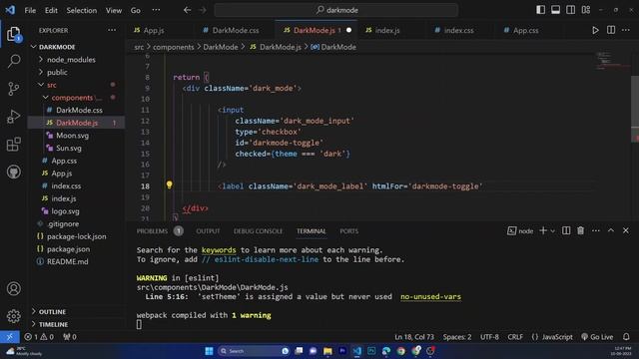This screenshot has width=639, height=359.
Task: Click the Go Live status bar button
Action: tap(597, 337)
